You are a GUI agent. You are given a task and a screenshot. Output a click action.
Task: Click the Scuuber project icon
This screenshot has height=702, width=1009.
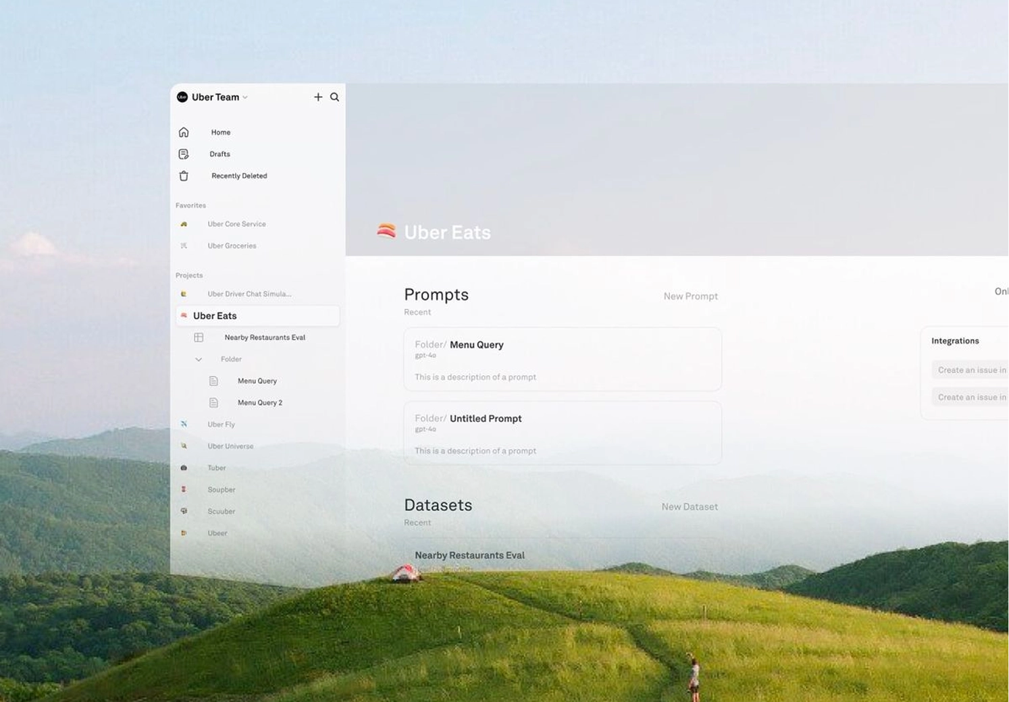(x=184, y=511)
